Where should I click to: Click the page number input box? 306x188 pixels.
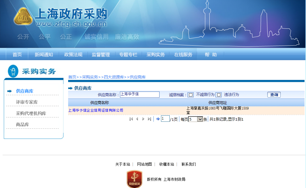click(165, 119)
